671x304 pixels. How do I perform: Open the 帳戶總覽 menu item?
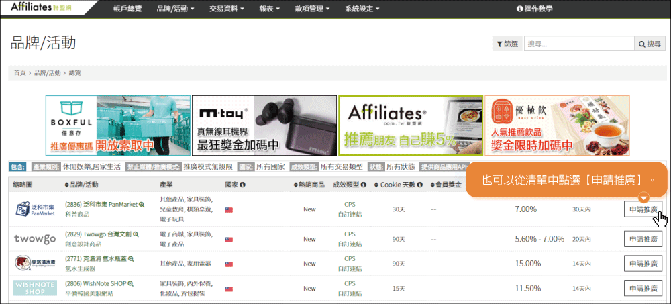pyautogui.click(x=128, y=8)
